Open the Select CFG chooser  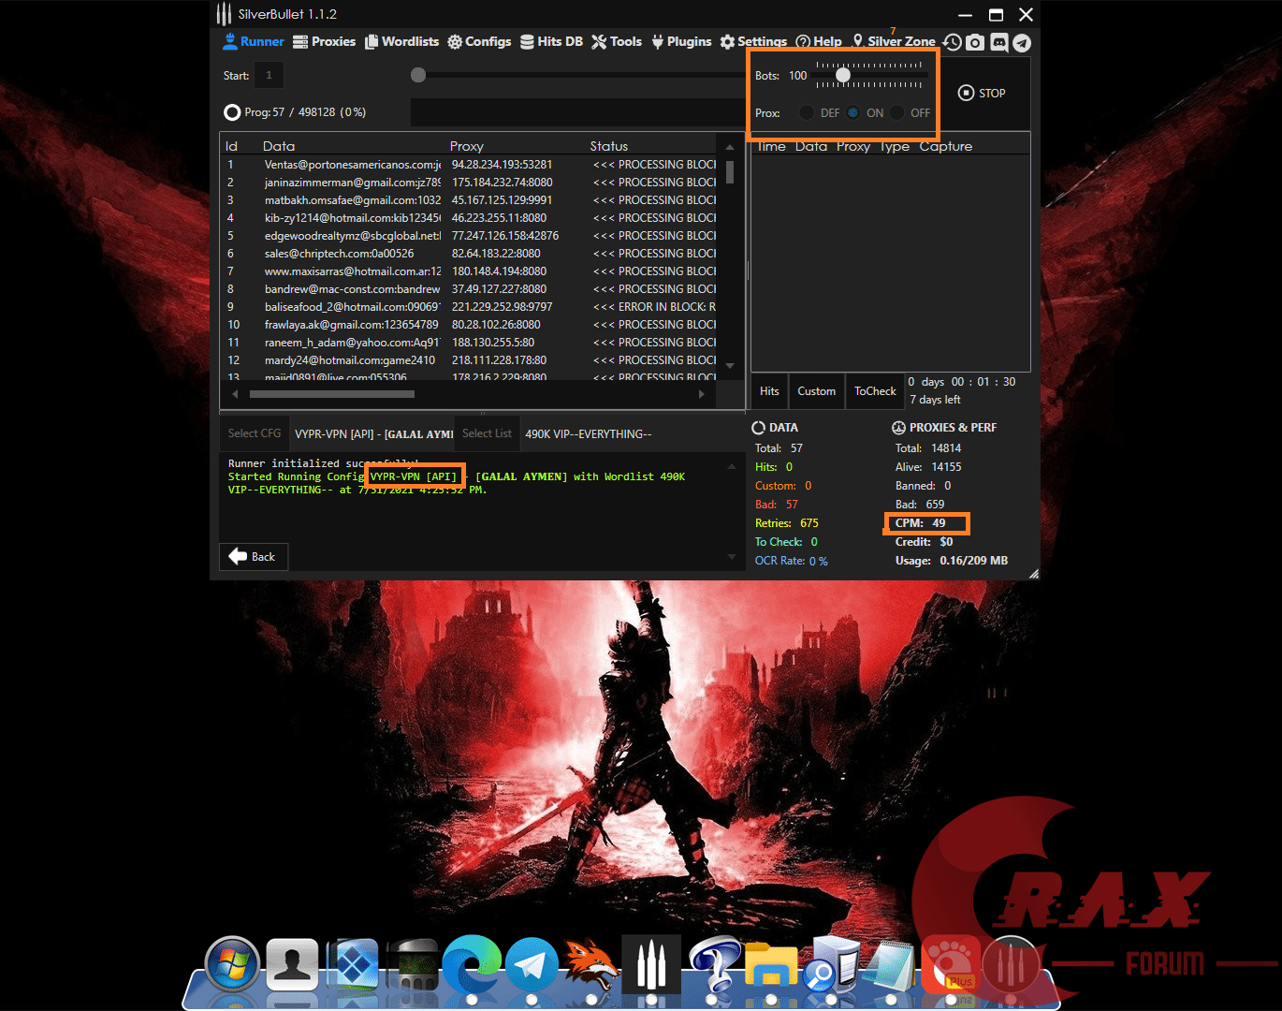(x=255, y=433)
